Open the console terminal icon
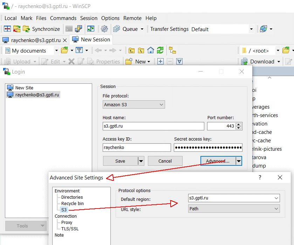This screenshot has width=294, height=245. click(x=69, y=29)
